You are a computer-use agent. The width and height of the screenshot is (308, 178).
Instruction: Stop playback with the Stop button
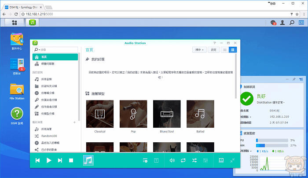(71, 160)
